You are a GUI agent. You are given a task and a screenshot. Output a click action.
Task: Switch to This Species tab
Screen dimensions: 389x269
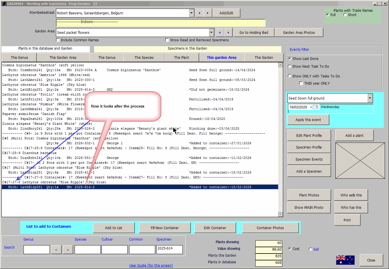[x=144, y=58]
